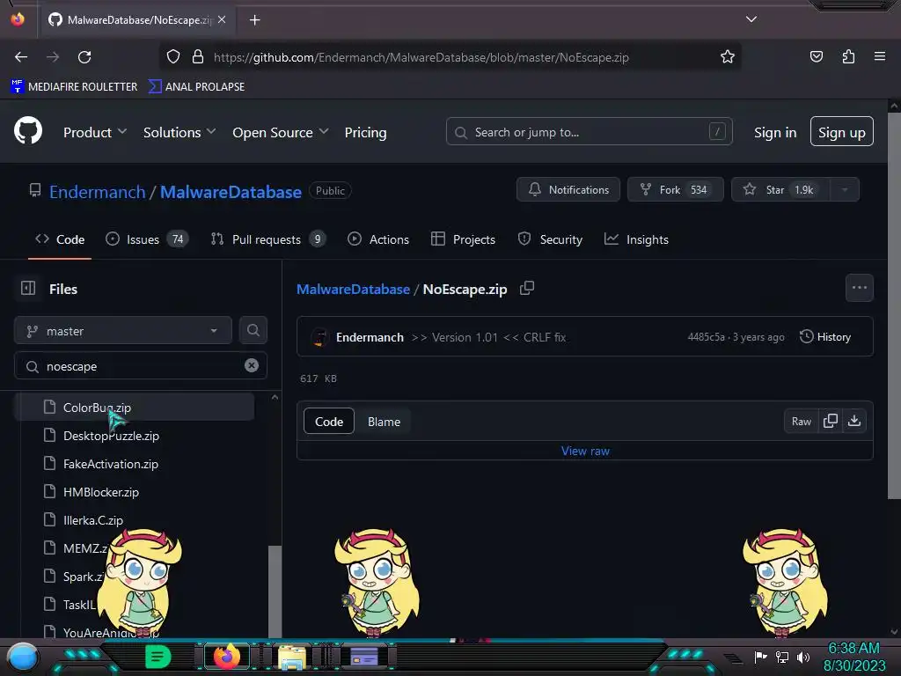Switch to the Security tab
This screenshot has width=901, height=676.
pyautogui.click(x=551, y=239)
